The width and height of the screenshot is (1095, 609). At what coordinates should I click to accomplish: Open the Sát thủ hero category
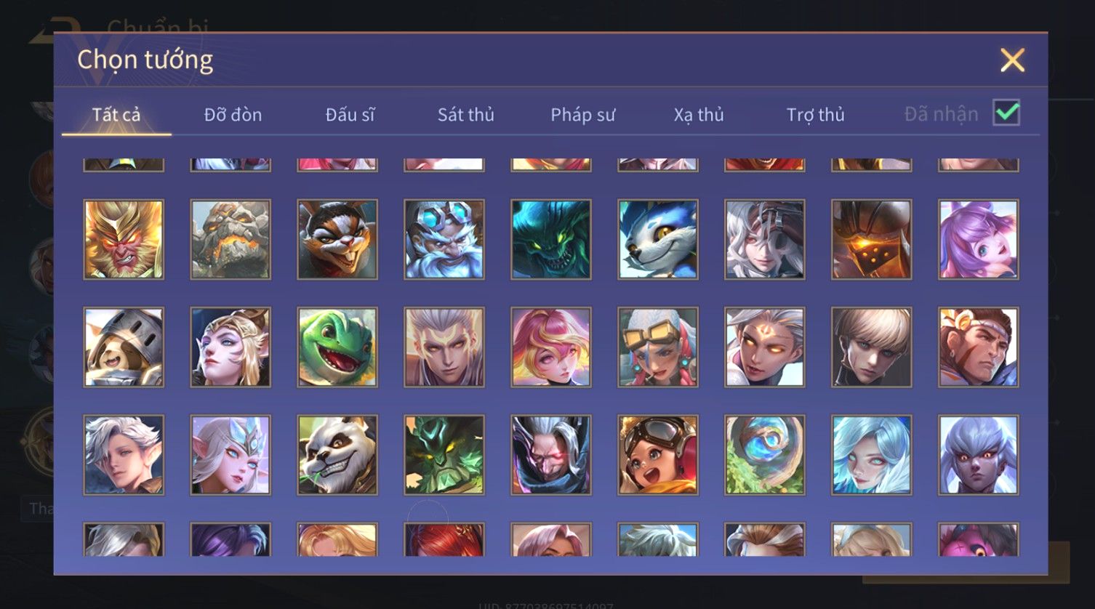click(465, 115)
